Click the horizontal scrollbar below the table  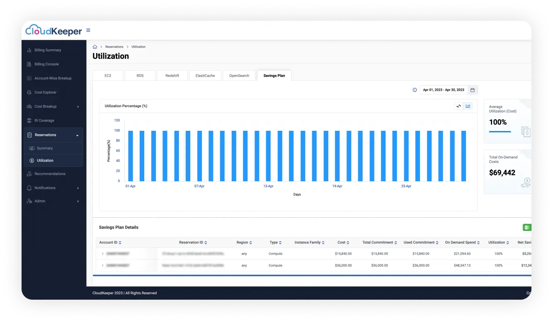point(311,275)
